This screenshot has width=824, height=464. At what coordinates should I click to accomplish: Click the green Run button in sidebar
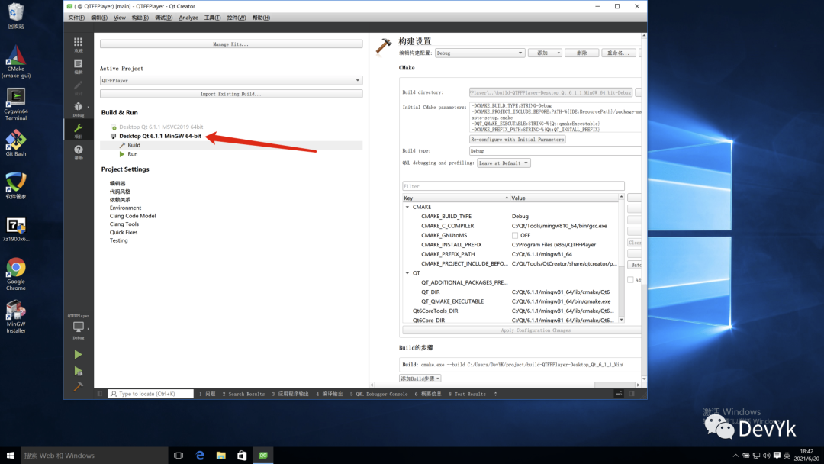79,355
